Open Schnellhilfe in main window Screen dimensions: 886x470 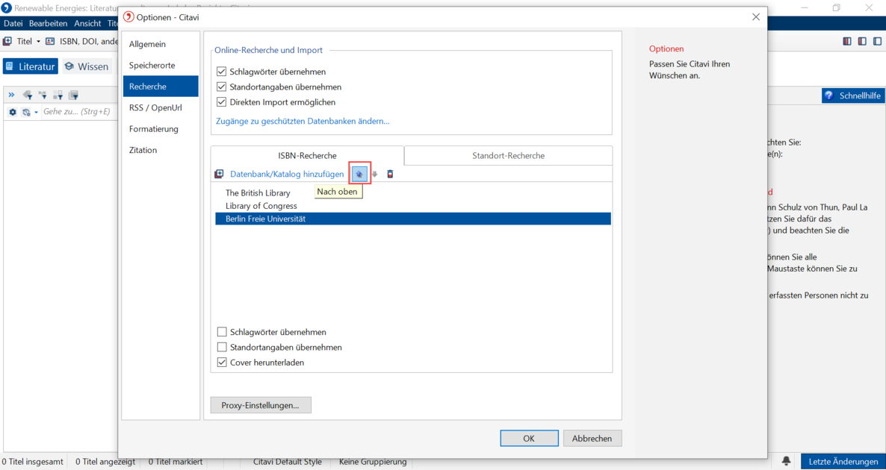(x=852, y=96)
